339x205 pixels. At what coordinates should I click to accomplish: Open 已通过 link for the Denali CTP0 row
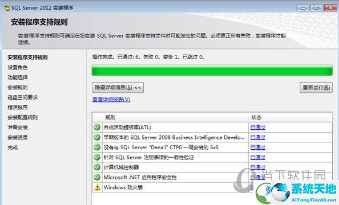point(257,147)
